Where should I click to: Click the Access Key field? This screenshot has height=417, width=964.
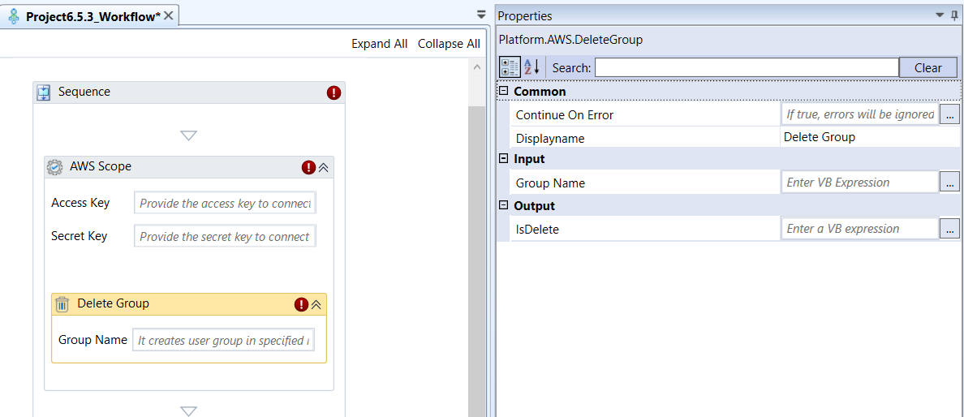coord(225,204)
